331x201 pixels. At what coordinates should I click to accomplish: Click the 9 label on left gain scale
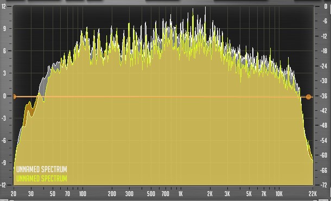click(x=4, y=29)
